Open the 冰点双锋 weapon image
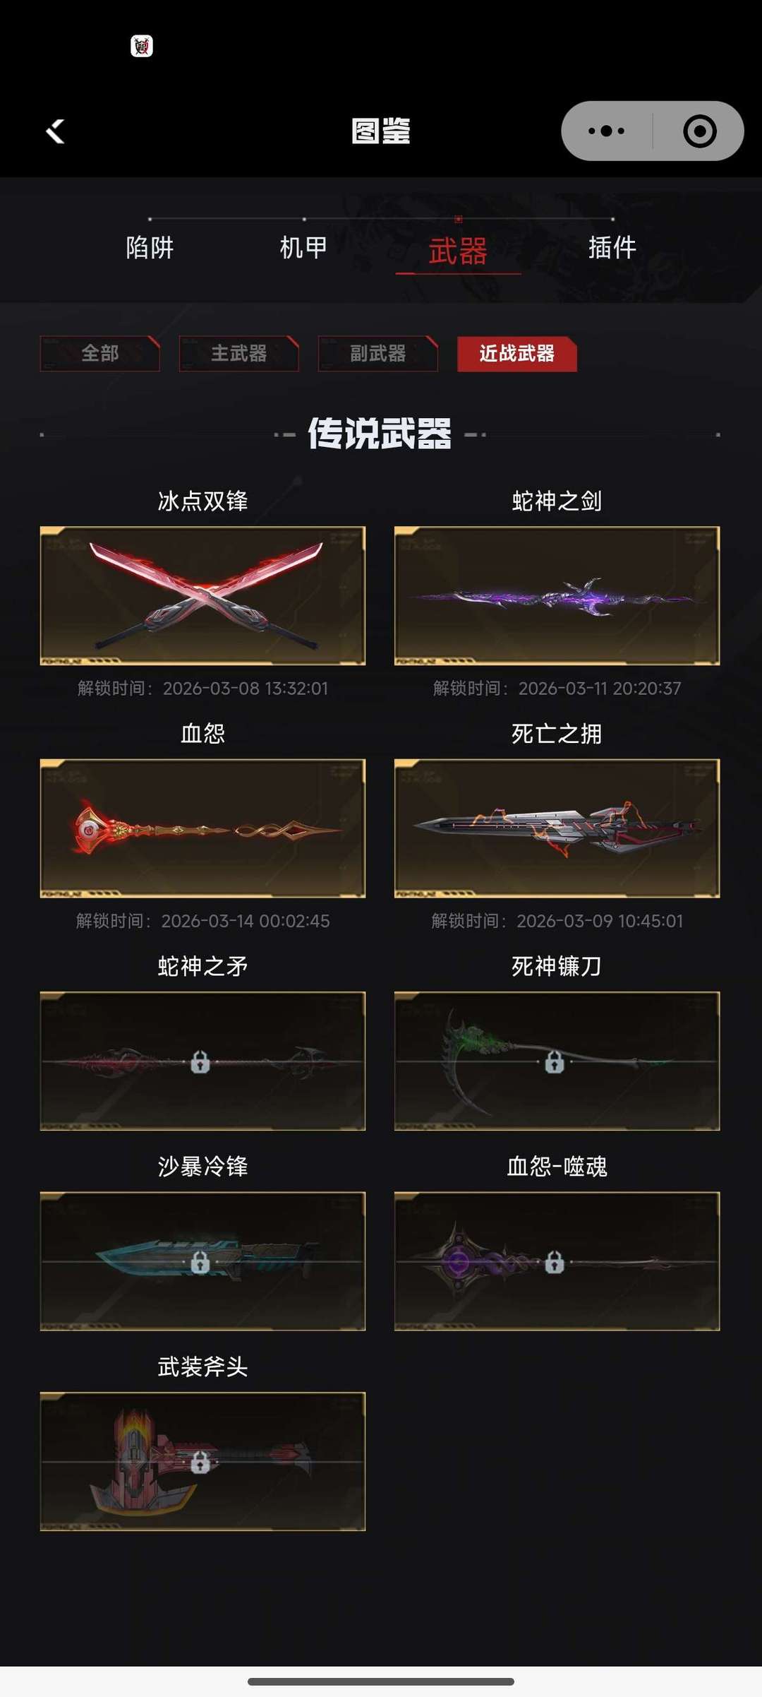This screenshot has width=762, height=1697. (x=202, y=595)
